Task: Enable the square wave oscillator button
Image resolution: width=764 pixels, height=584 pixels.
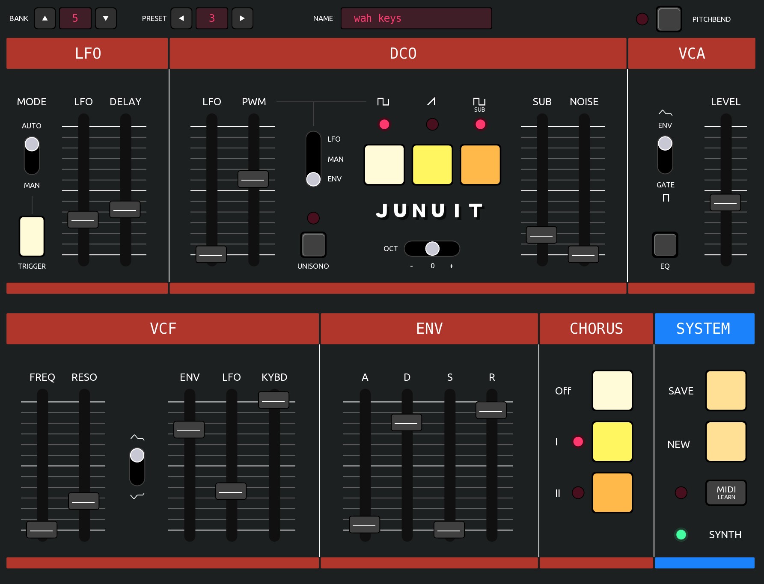Action: pos(384,165)
